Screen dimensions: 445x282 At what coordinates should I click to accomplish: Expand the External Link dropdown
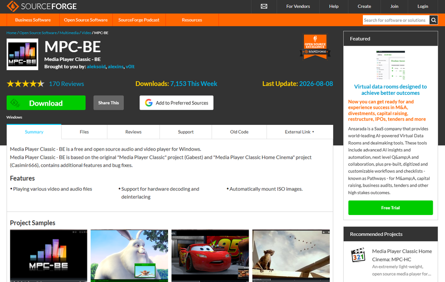point(300,132)
